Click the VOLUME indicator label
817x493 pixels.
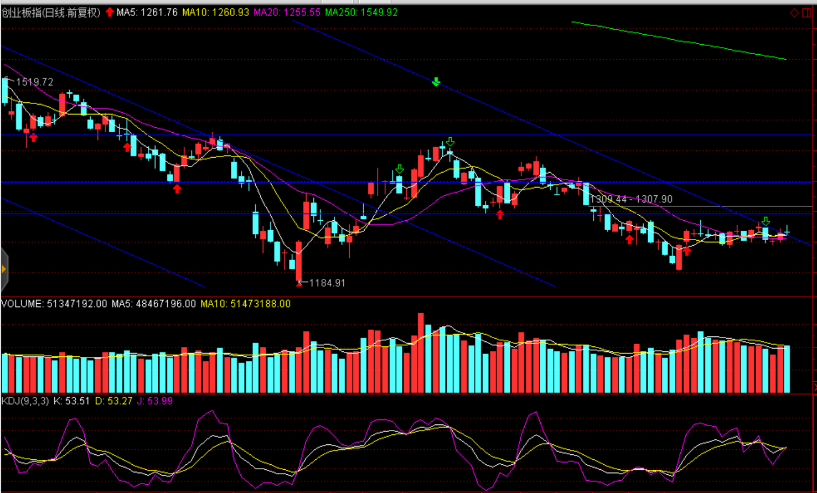pyautogui.click(x=54, y=304)
